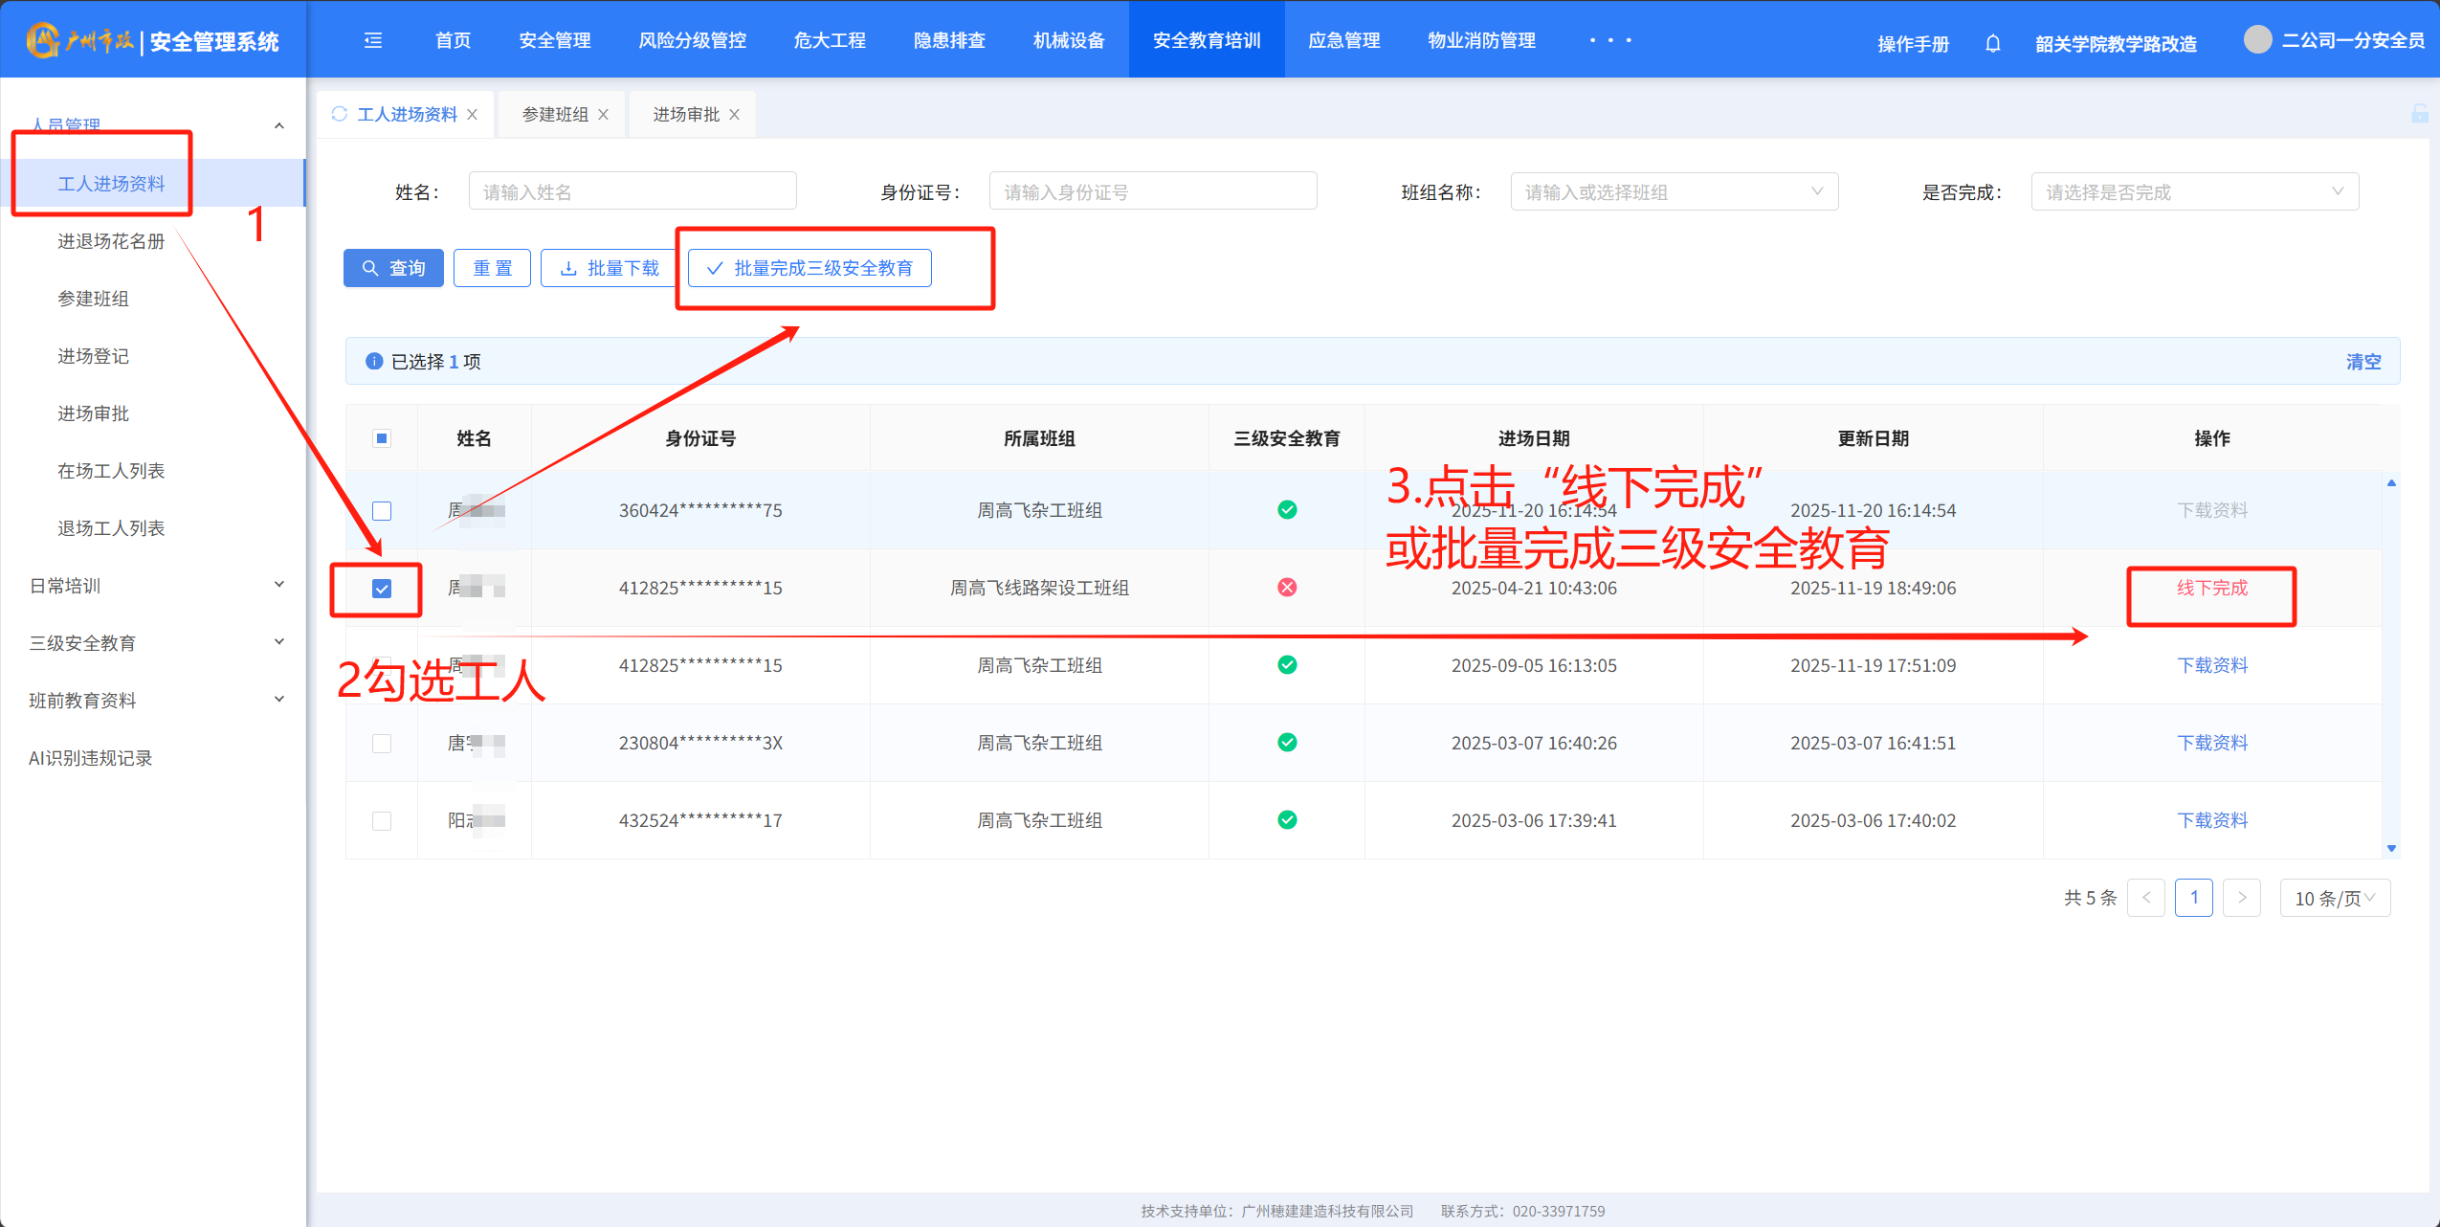2440x1227 pixels.
Task: Click the refresh icon on 工人进场资料 tab
Action: (x=339, y=114)
